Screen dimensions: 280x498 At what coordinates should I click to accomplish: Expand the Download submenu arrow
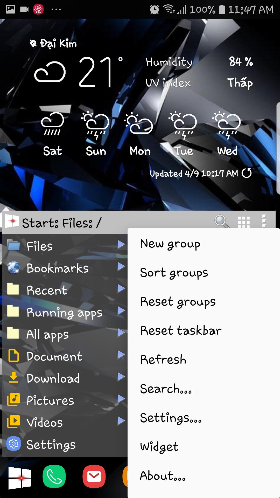pos(121,377)
